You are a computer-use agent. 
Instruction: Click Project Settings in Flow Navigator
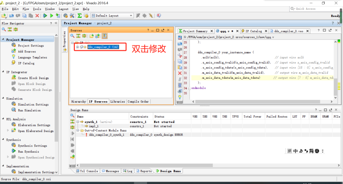(31, 45)
